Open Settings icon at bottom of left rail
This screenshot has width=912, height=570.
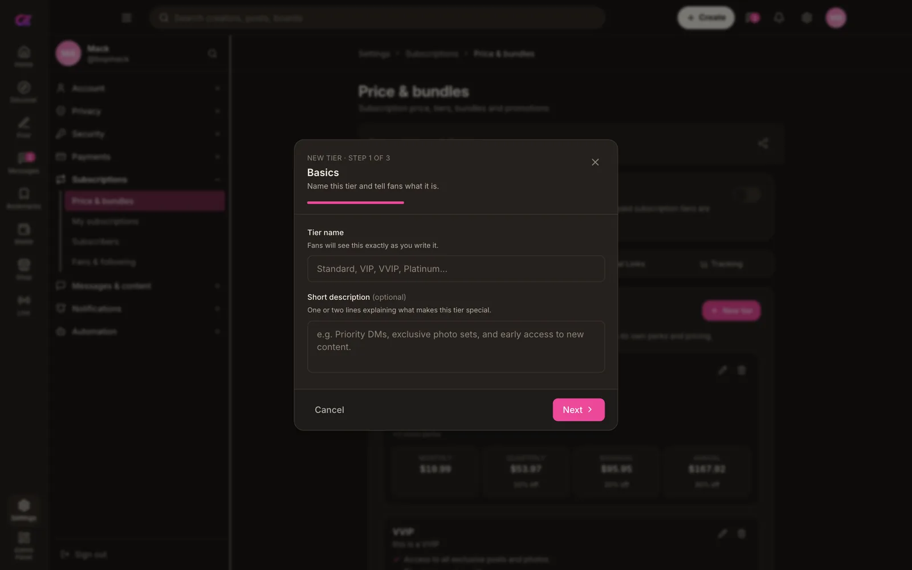point(24,509)
